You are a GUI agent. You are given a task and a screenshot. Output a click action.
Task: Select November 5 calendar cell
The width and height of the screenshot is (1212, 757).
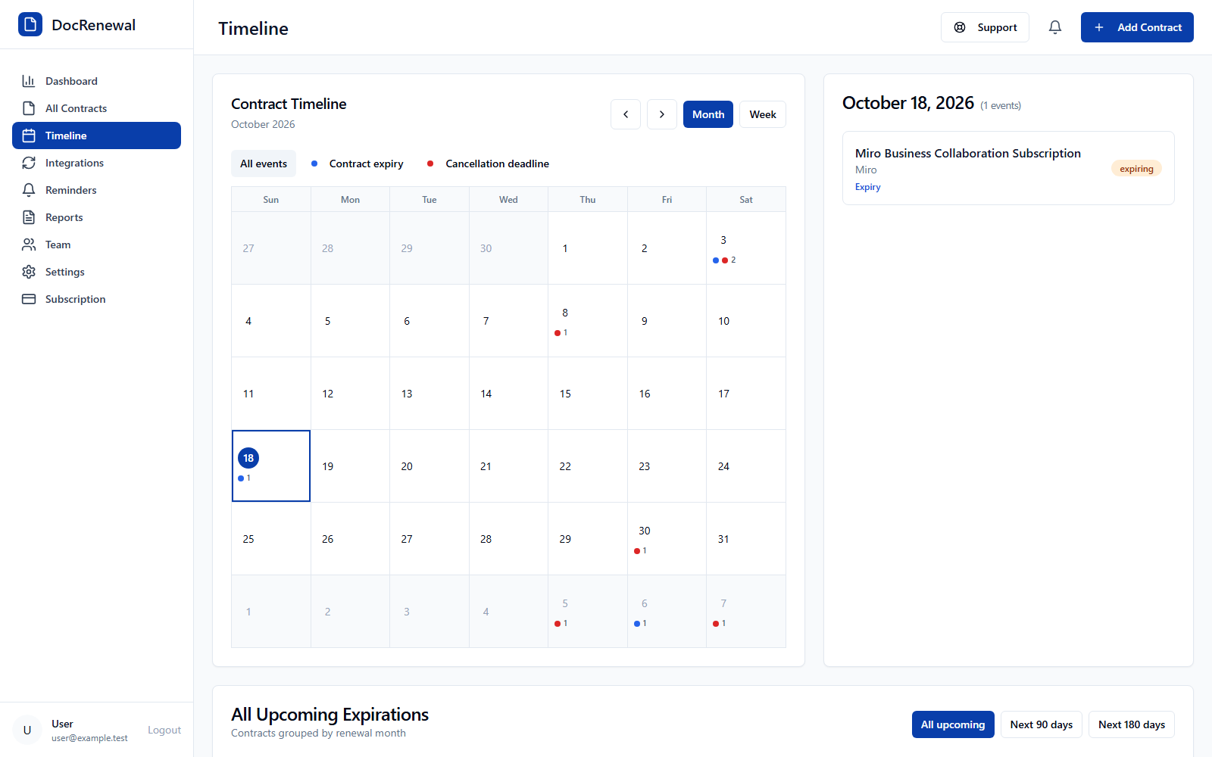(x=588, y=612)
